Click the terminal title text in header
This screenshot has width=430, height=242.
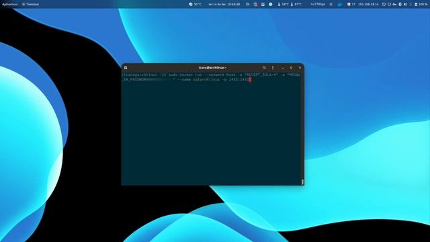tap(212, 67)
